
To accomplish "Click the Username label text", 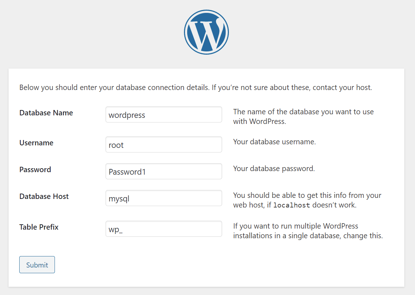I will (36, 143).
